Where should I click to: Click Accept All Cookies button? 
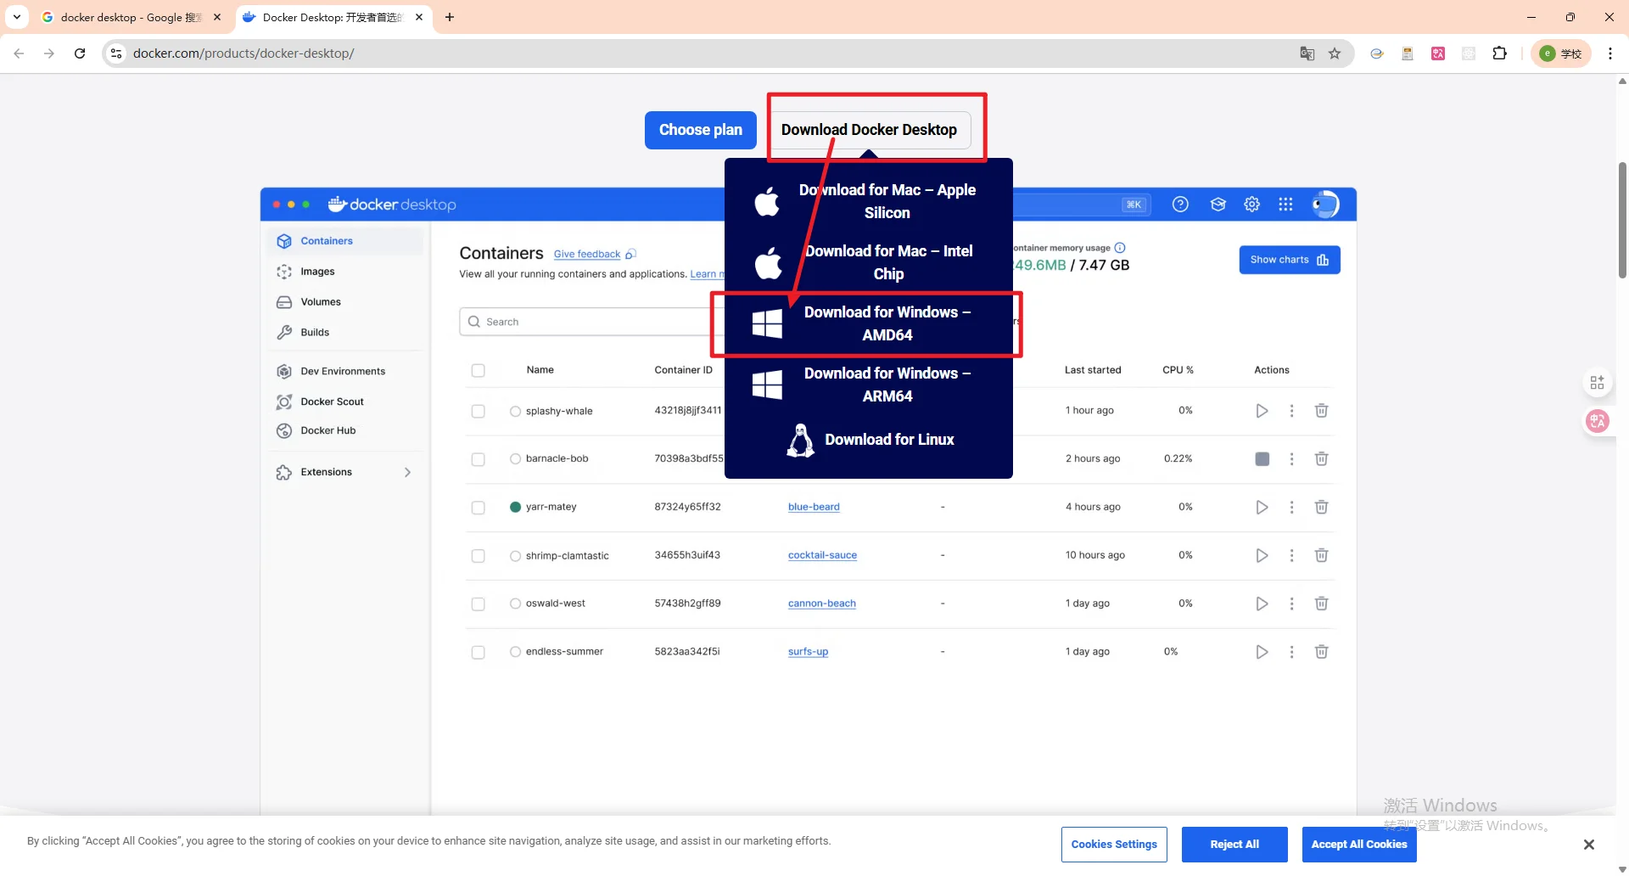[1358, 845]
